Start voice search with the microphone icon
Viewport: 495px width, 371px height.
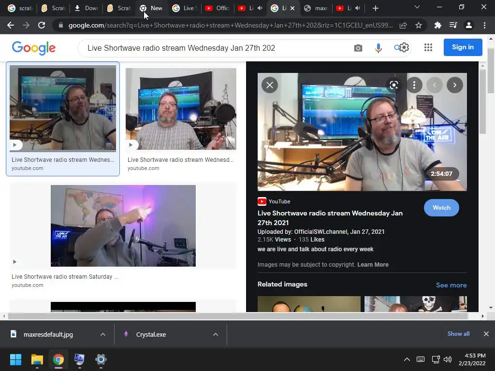point(378,48)
